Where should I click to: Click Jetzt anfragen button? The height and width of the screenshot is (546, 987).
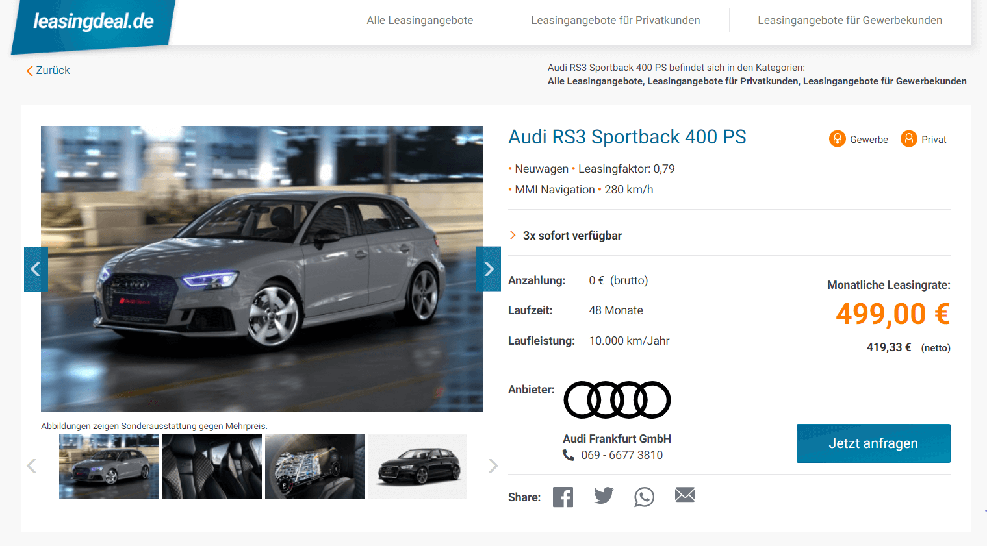click(x=873, y=443)
